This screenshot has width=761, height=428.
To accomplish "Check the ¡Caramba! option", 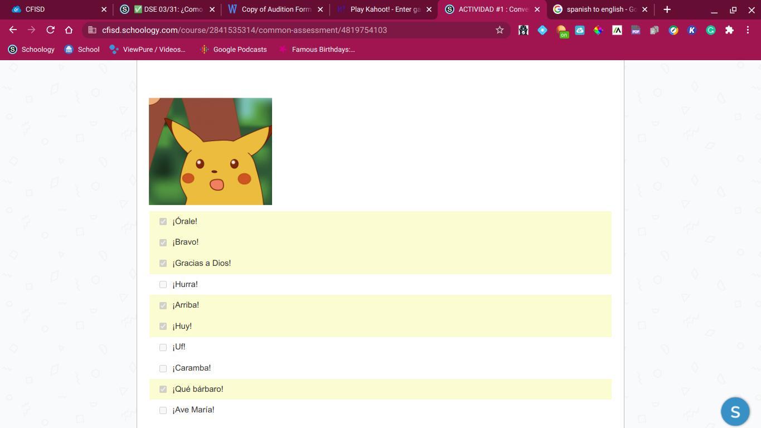I will point(163,368).
